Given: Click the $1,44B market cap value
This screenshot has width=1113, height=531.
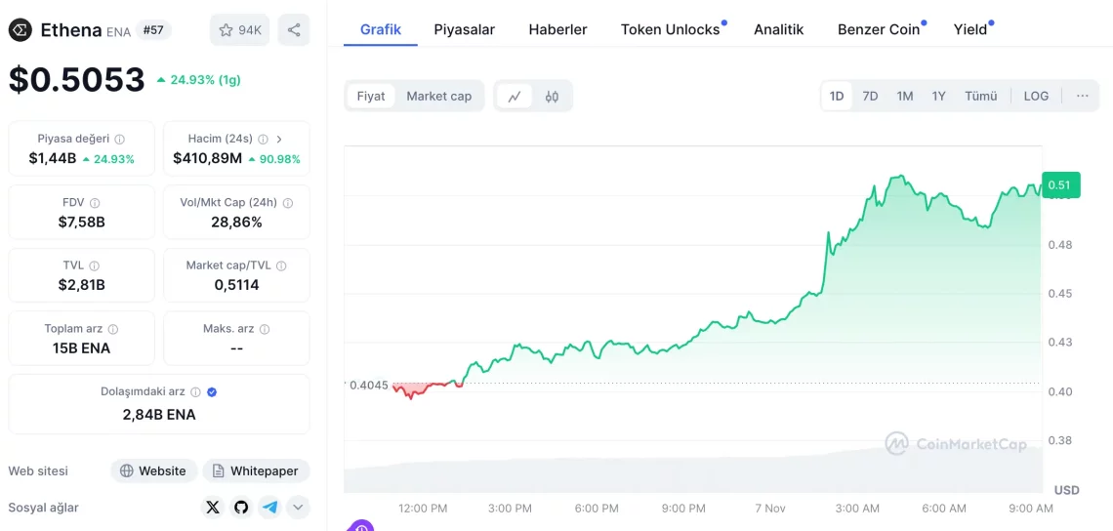Looking at the screenshot, I should tap(53, 159).
